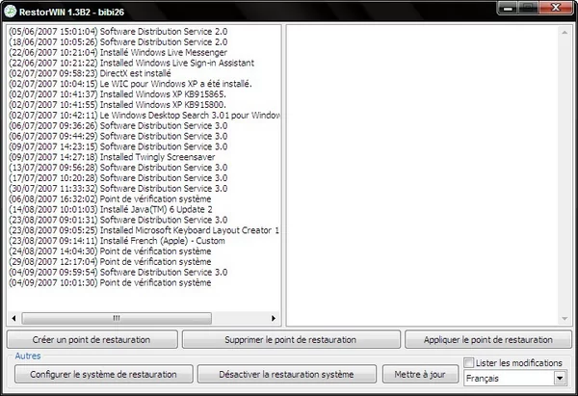This screenshot has height=396, width=578.
Task: Click "Appliquer le point de restauration" button
Action: (488, 339)
